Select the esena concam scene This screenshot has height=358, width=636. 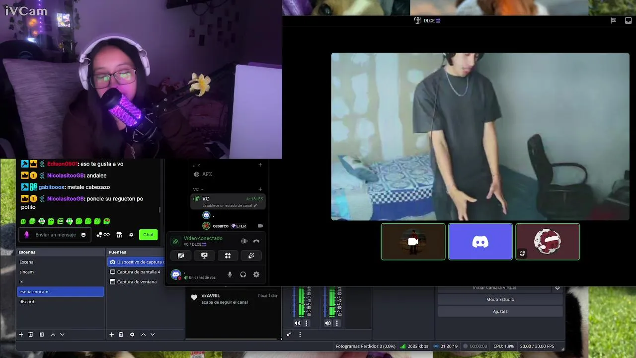point(61,292)
